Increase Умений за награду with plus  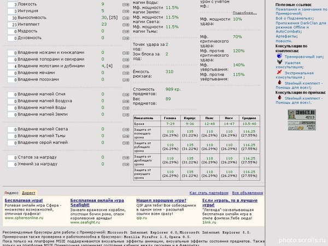click(x=127, y=165)
